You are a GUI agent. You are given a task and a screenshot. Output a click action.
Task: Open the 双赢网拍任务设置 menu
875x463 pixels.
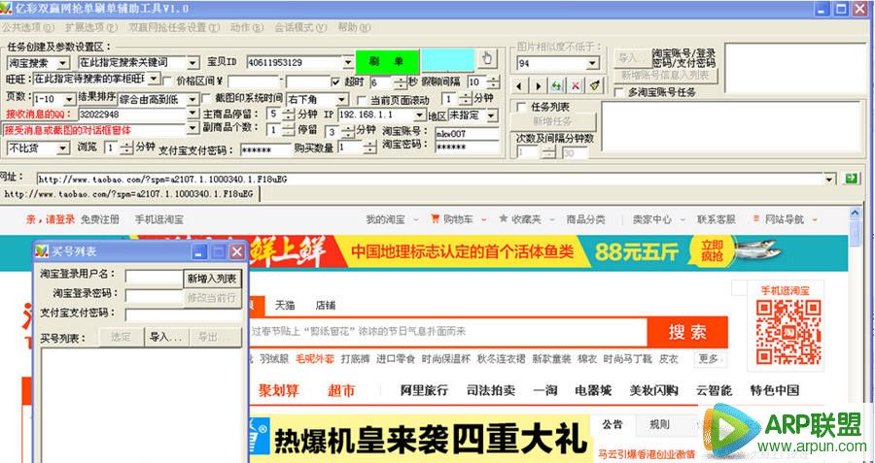174,27
